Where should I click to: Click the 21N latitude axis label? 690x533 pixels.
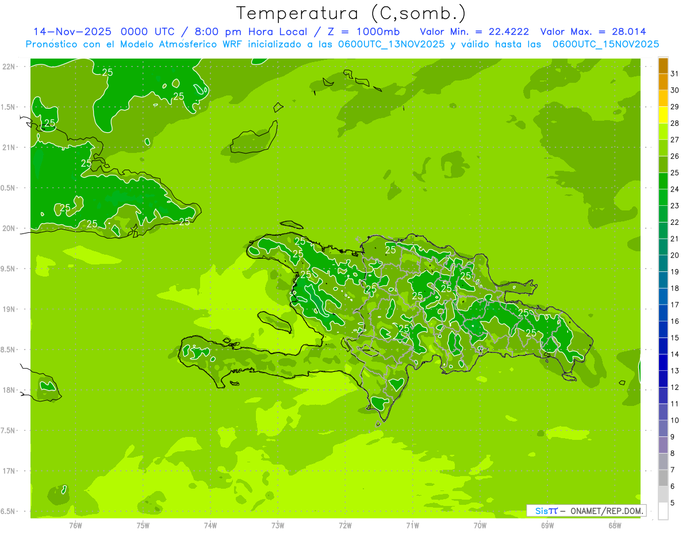pyautogui.click(x=8, y=147)
